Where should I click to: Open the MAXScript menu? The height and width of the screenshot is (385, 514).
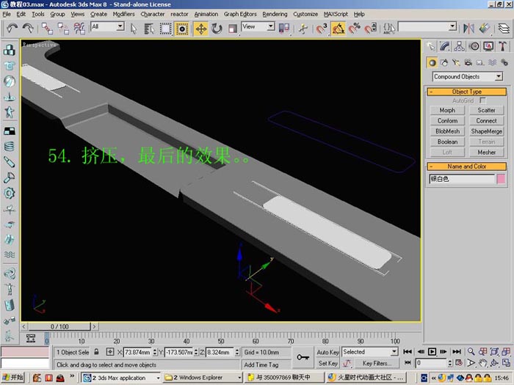[x=336, y=14]
